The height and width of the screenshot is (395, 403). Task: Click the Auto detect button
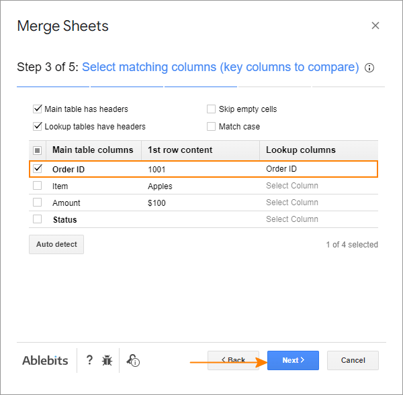56,244
